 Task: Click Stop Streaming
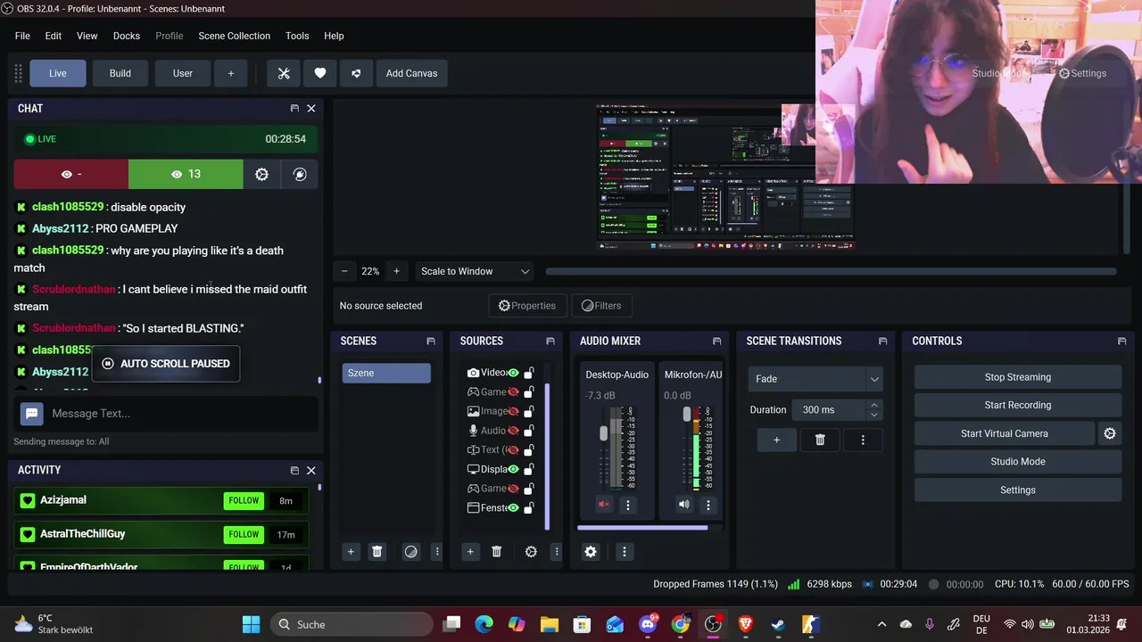[x=1018, y=377]
